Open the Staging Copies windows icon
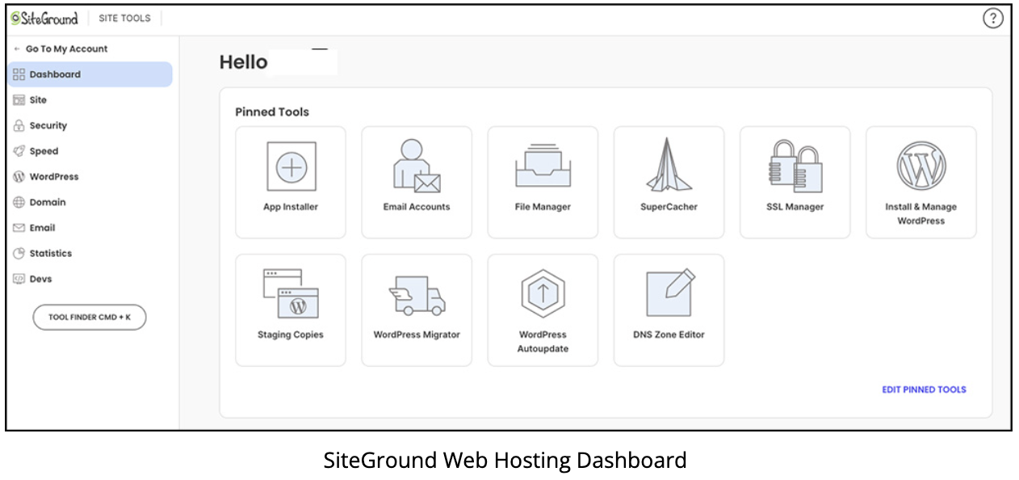The image size is (1019, 480). 291,293
